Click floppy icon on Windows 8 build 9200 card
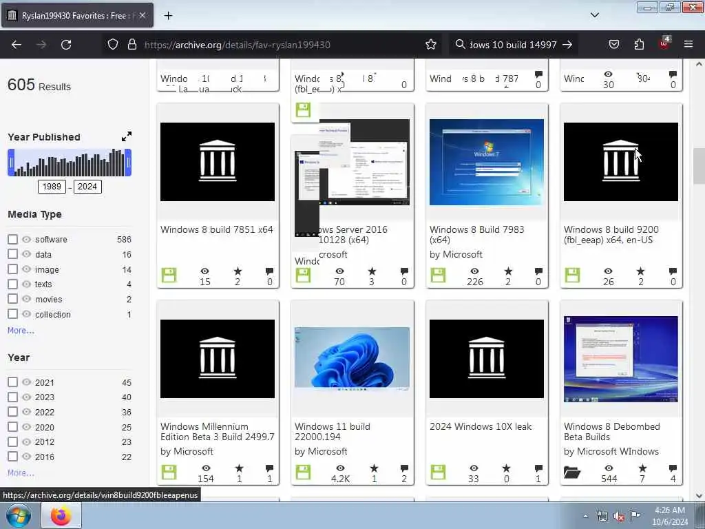 572,275
